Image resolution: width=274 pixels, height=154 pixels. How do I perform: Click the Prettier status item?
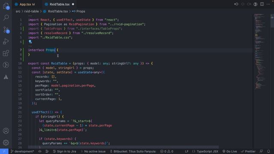(x=248, y=151)
